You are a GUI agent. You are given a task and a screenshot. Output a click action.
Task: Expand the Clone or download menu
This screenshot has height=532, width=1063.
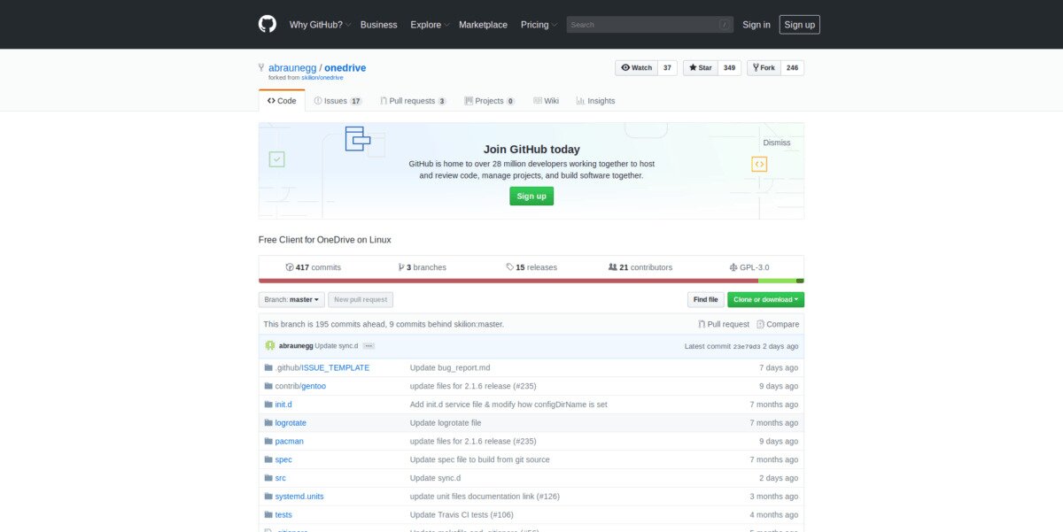pyautogui.click(x=765, y=300)
